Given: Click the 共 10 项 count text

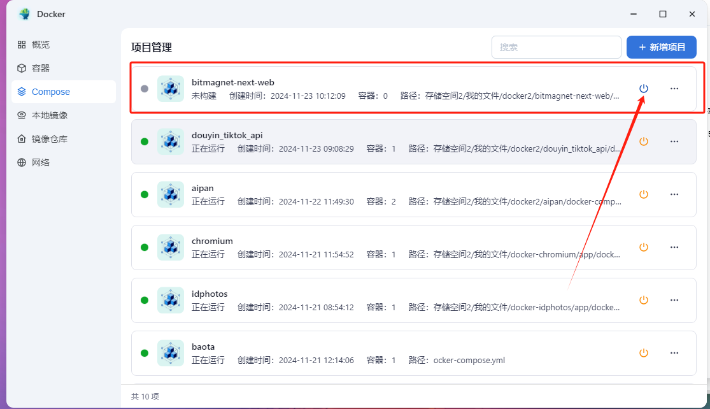Looking at the screenshot, I should point(145,397).
